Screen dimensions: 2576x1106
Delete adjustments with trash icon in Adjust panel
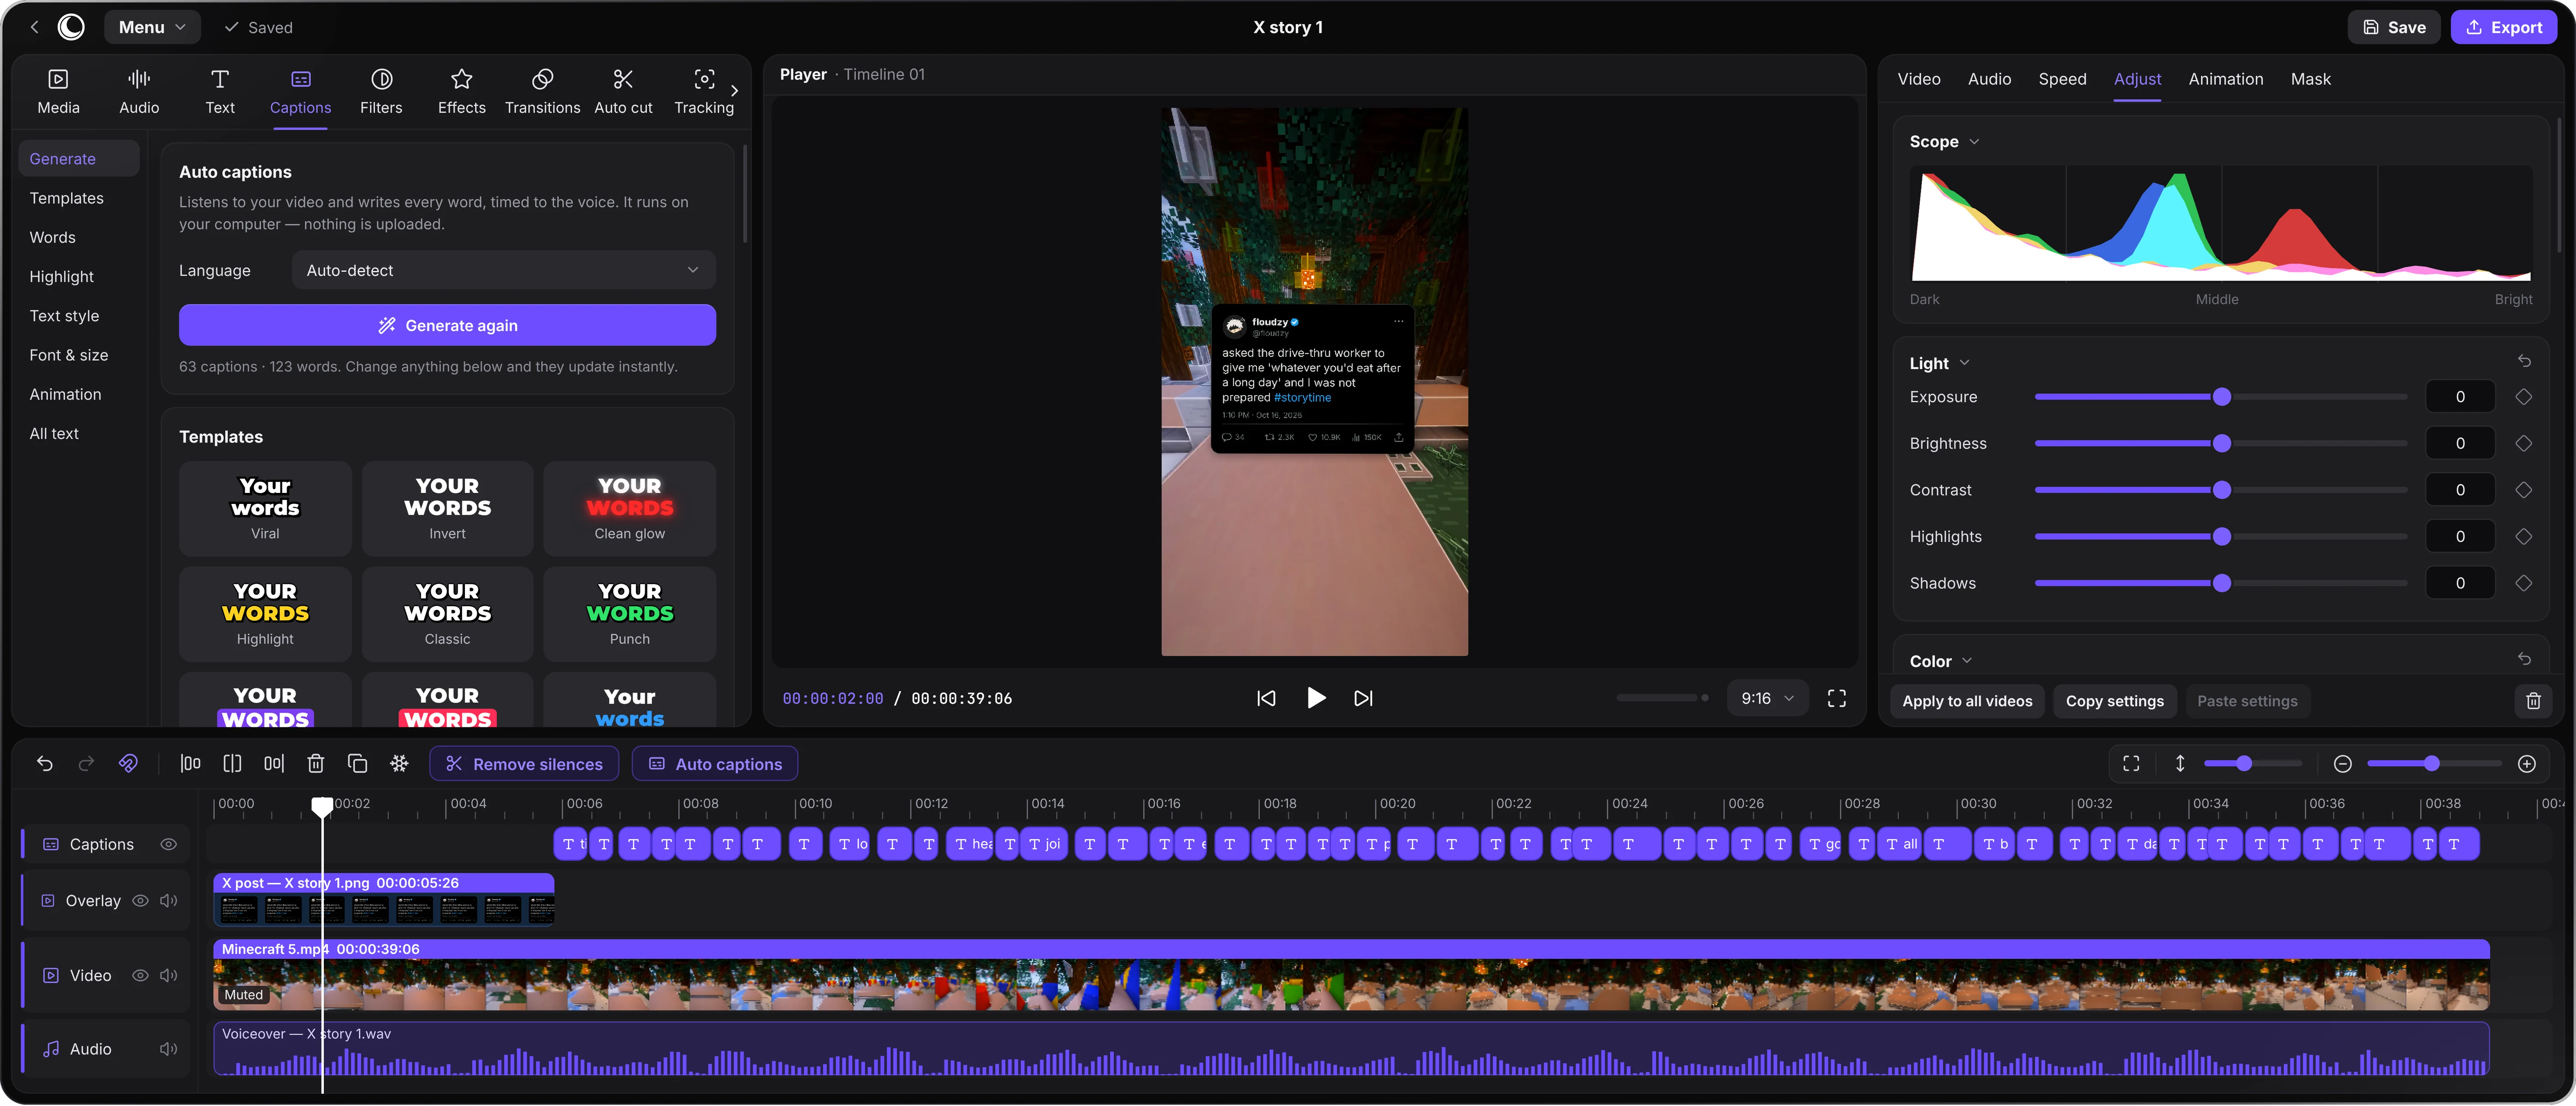click(2533, 701)
